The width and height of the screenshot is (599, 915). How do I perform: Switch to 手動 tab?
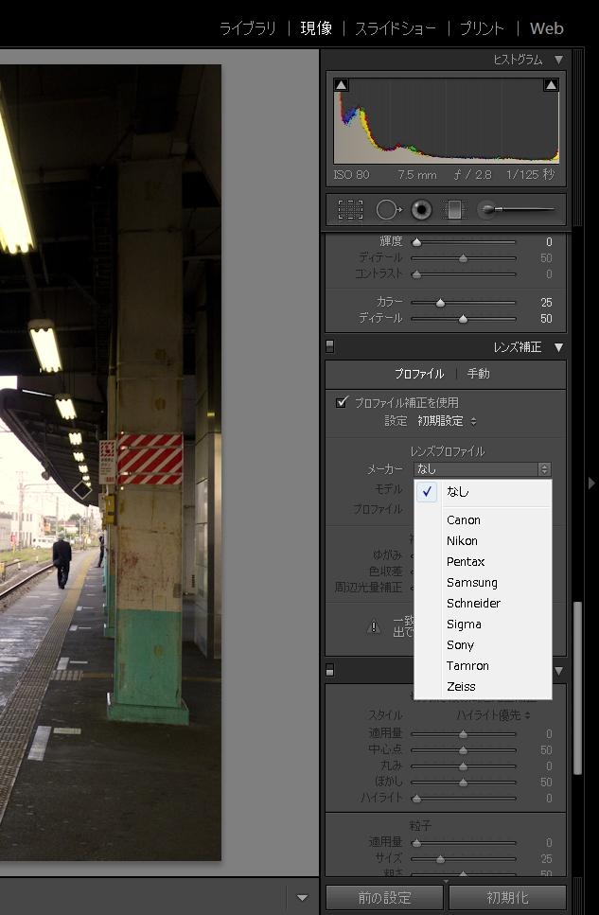[478, 374]
